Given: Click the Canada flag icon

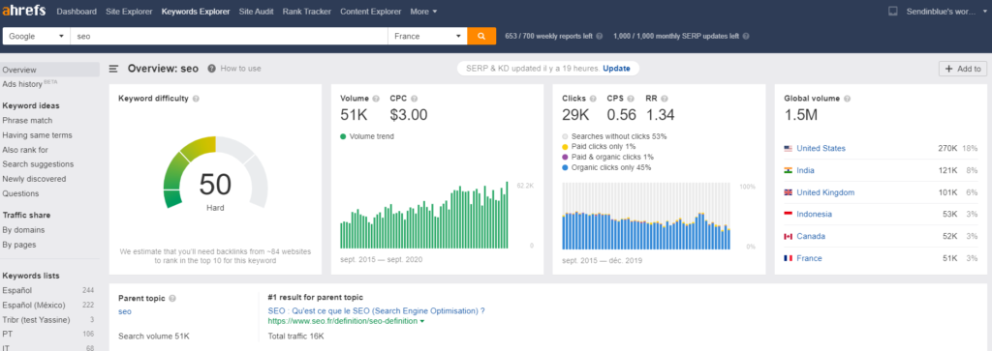Looking at the screenshot, I should [788, 236].
